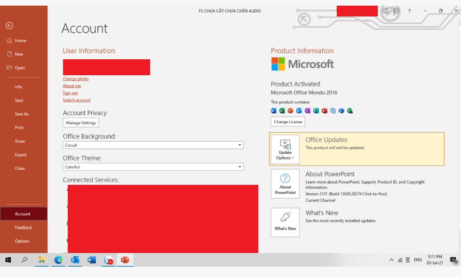The width and height of the screenshot is (461, 277).
Task: Launch Microsoft Edge from the taskbar
Action: coord(58,260)
